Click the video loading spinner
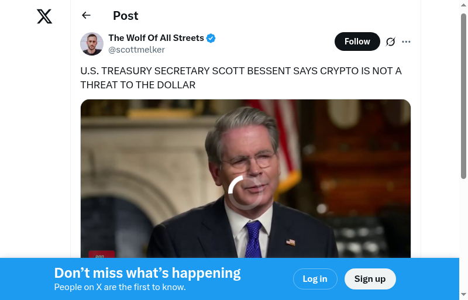Image resolution: width=468 pixels, height=300 pixels. (245, 192)
